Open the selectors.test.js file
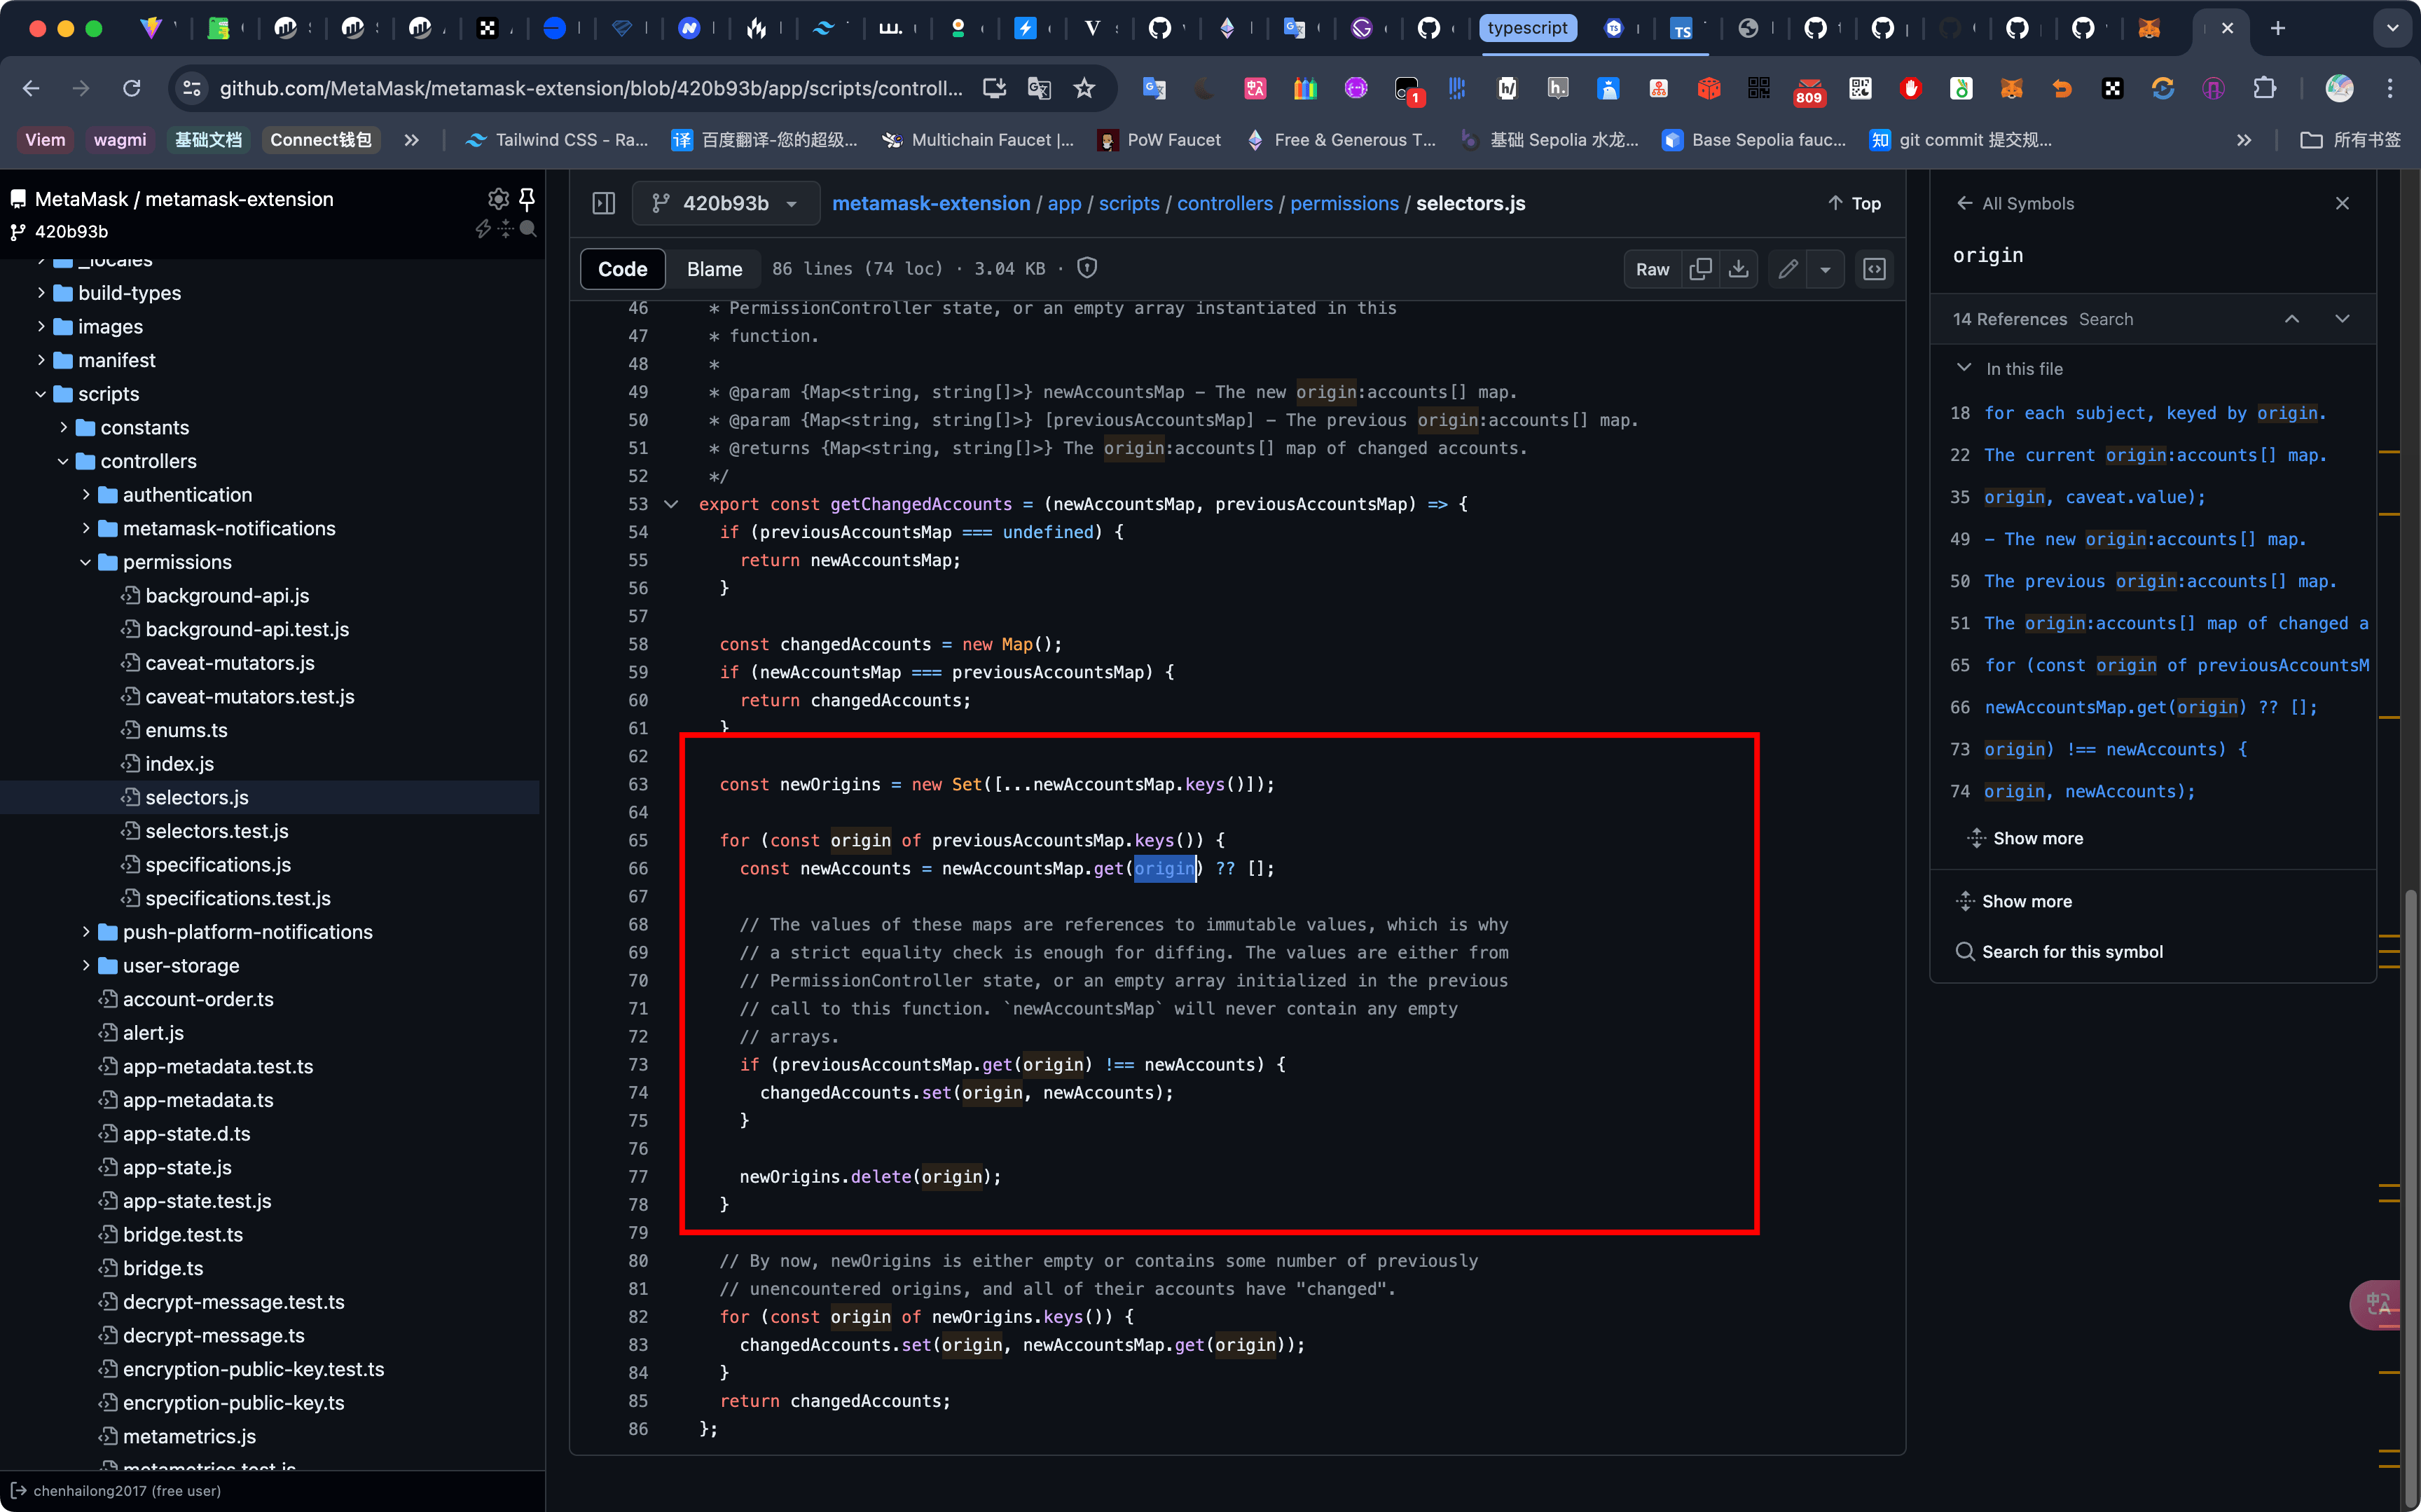Viewport: 2421px width, 1512px height. click(x=216, y=831)
